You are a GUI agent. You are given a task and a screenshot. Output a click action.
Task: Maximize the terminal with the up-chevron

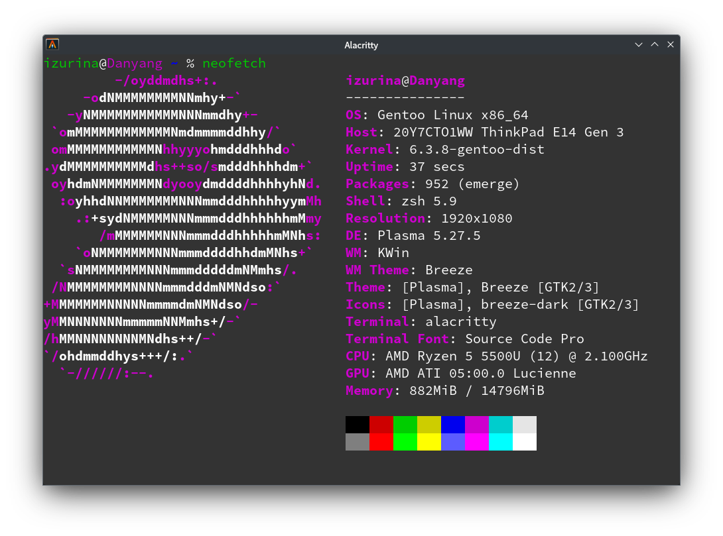654,44
